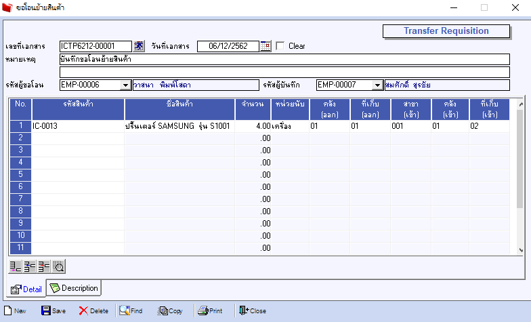The height and width of the screenshot is (322, 531).
Task: Click the add-row icon with blue arrow
Action: [x=30, y=267]
